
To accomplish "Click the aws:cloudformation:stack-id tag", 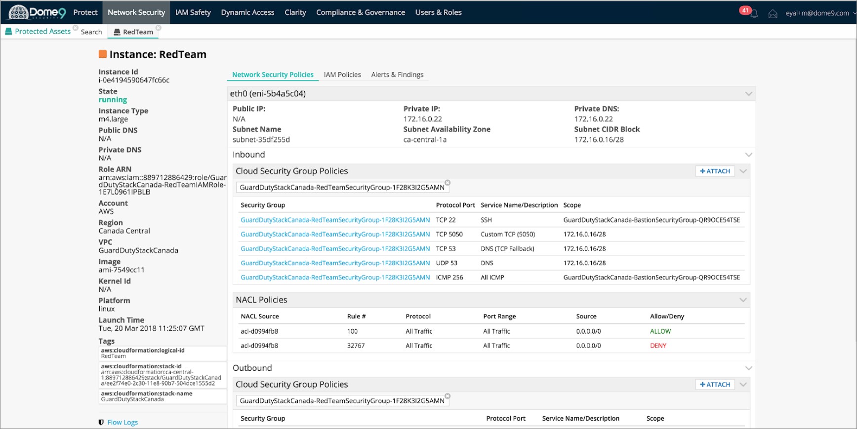I will click(x=163, y=375).
